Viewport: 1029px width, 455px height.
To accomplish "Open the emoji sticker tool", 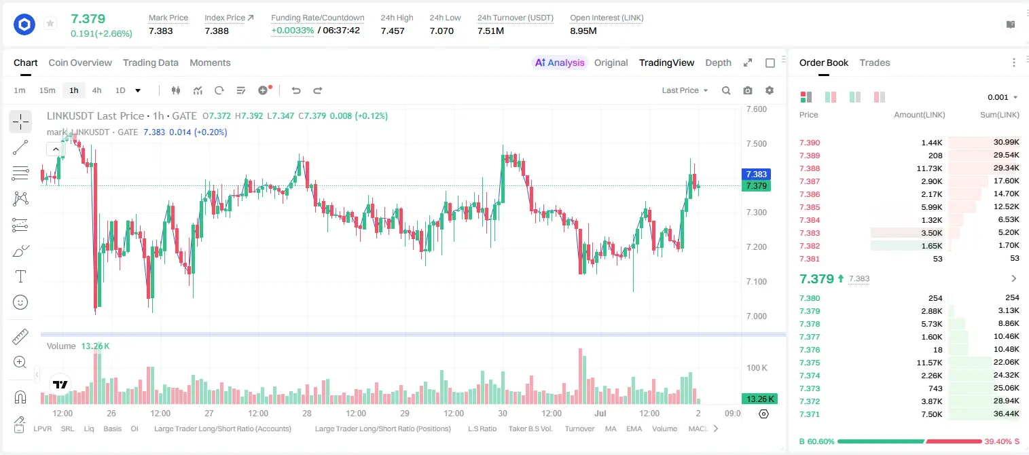I will (x=20, y=302).
